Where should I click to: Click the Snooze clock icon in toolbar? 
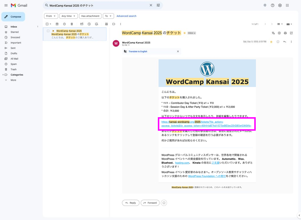pos(89,24)
